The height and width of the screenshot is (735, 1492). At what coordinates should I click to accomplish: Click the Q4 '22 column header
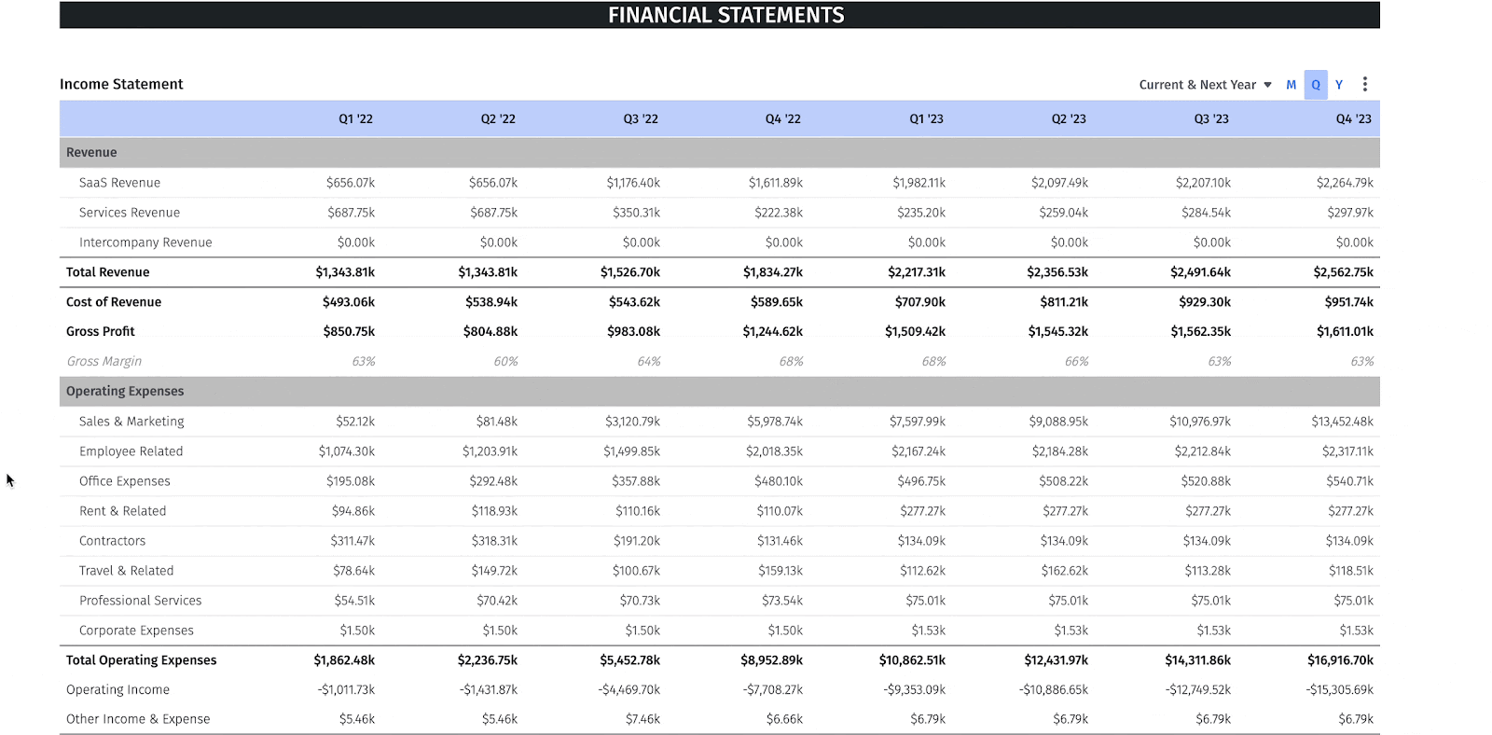click(783, 119)
